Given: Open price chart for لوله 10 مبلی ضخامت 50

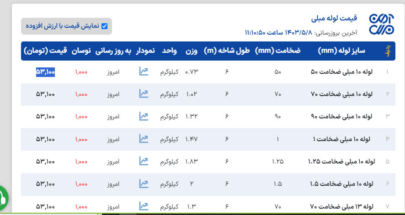Looking at the screenshot, I should coord(144,72).
